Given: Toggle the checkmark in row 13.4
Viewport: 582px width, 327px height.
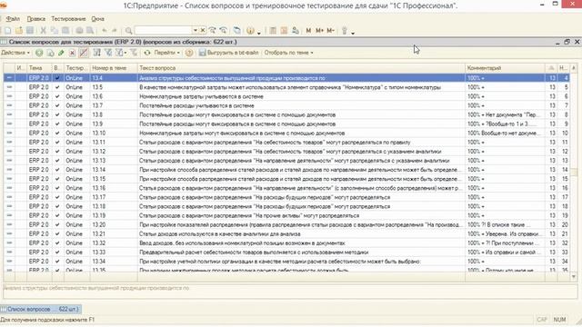Looking at the screenshot, I should [x=57, y=78].
